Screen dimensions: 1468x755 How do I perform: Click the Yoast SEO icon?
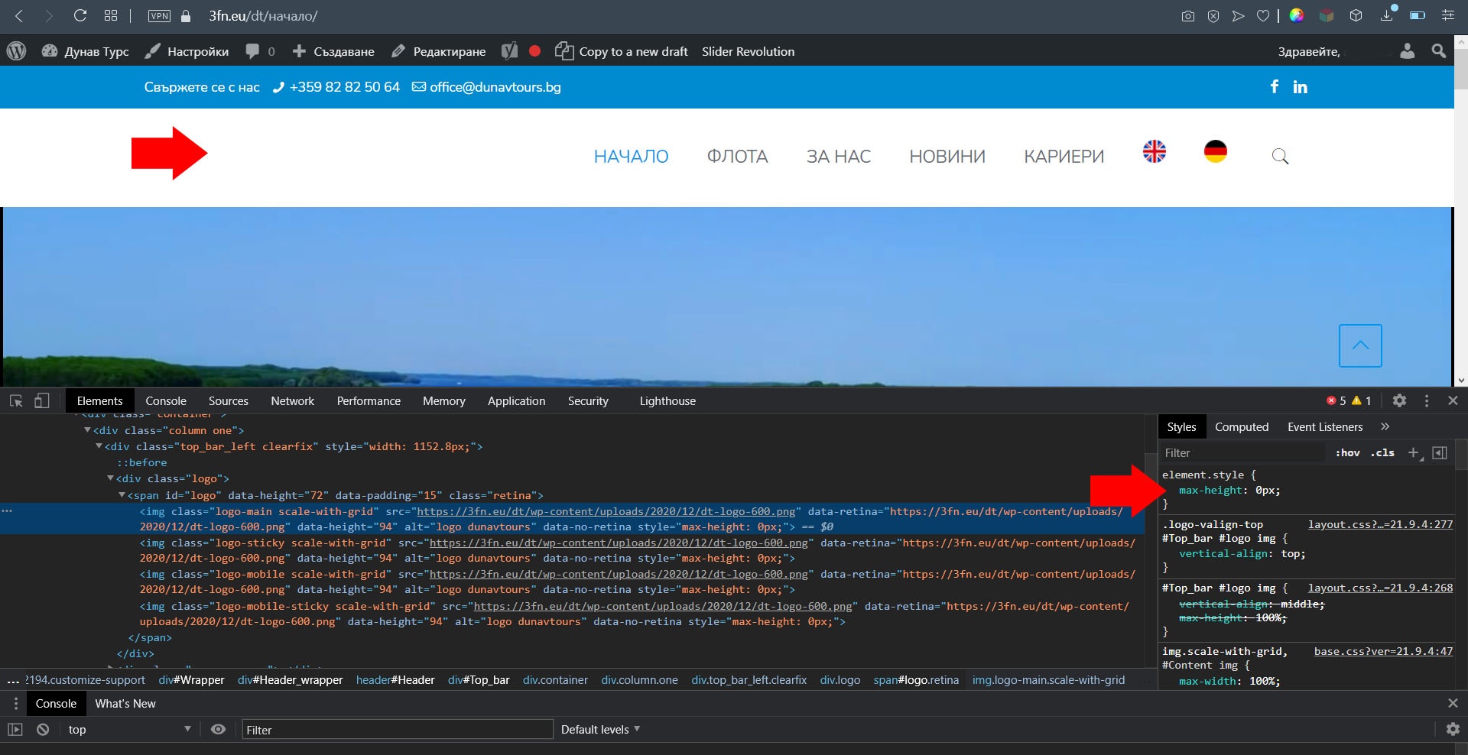click(x=509, y=51)
